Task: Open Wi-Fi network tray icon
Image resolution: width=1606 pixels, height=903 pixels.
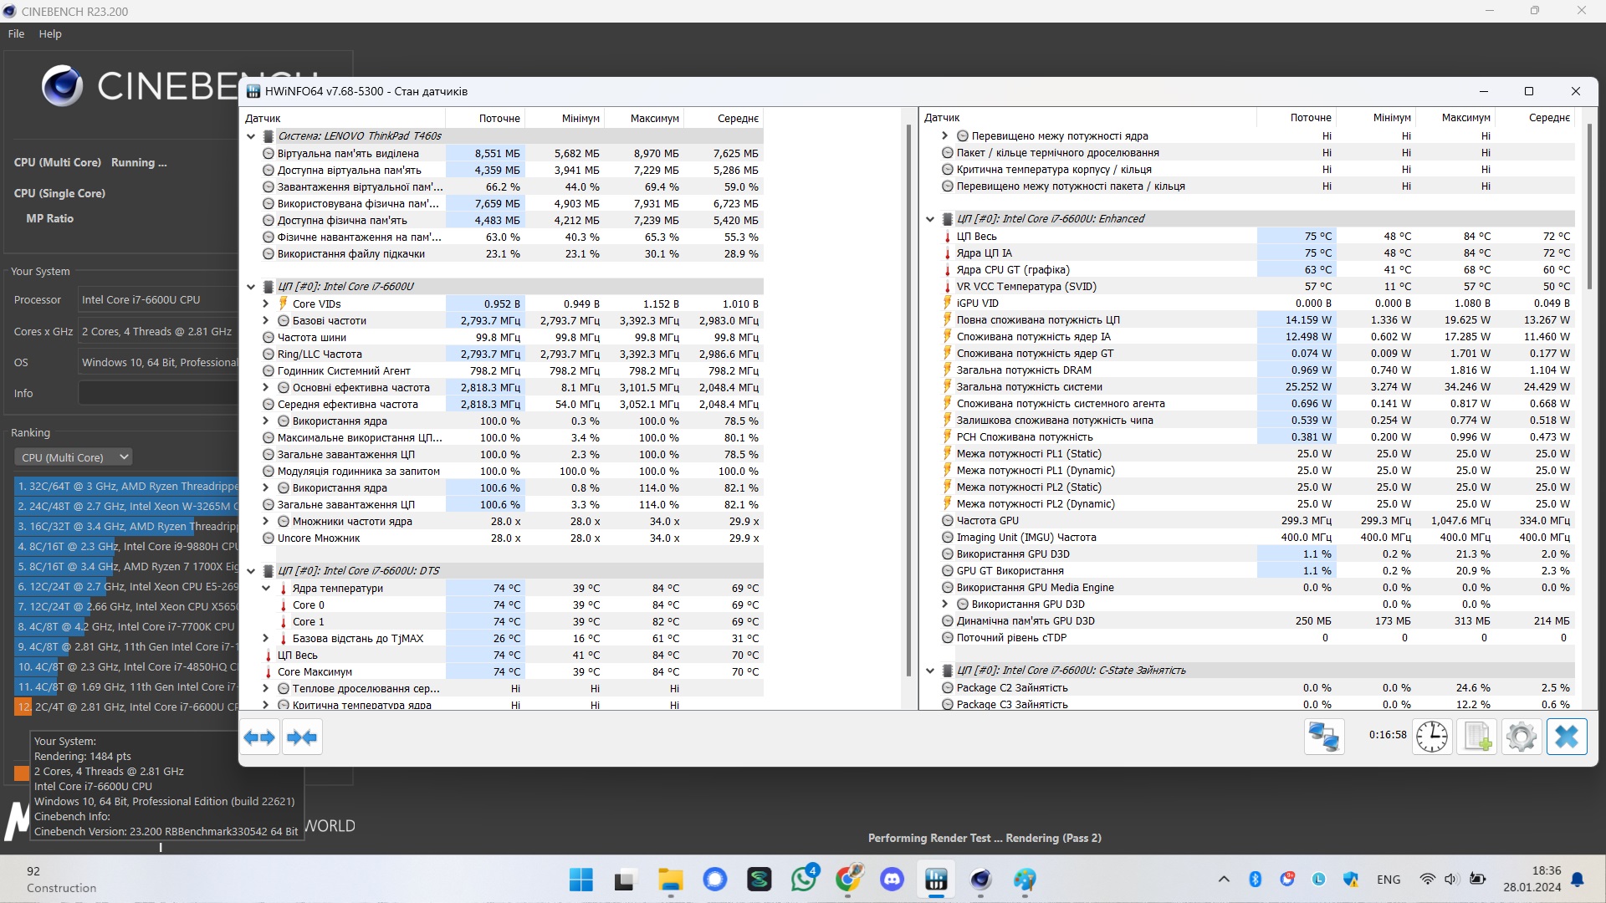Action: (1427, 880)
